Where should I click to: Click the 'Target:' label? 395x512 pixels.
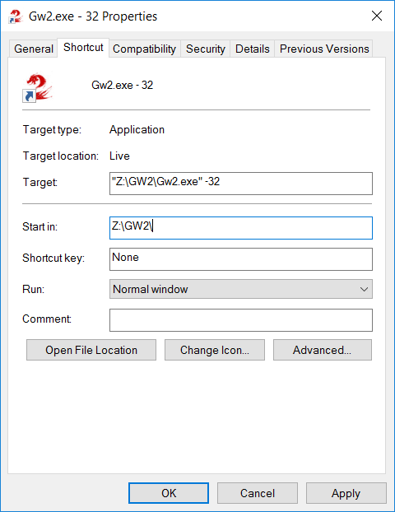39,182
